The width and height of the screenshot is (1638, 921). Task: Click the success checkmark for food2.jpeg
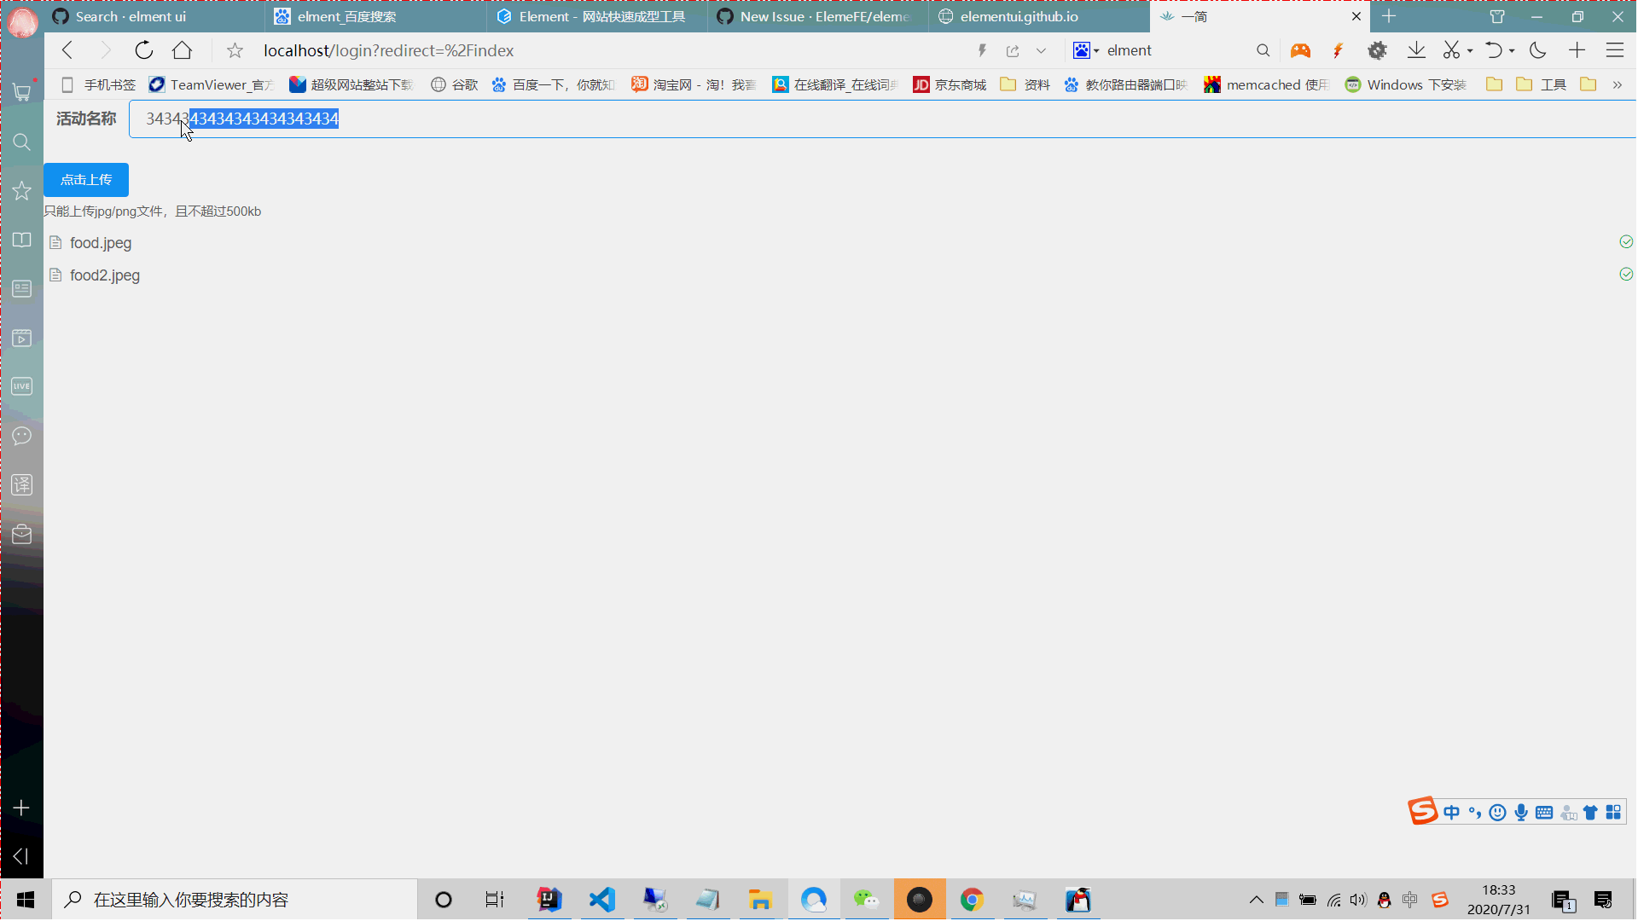pos(1626,275)
